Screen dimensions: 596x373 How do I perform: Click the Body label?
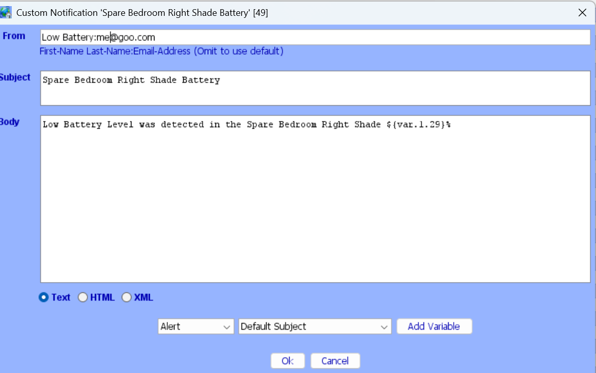pyautogui.click(x=10, y=122)
